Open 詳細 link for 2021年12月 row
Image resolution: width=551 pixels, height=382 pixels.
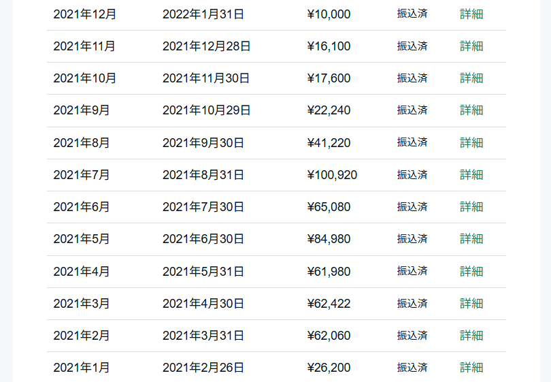point(471,14)
